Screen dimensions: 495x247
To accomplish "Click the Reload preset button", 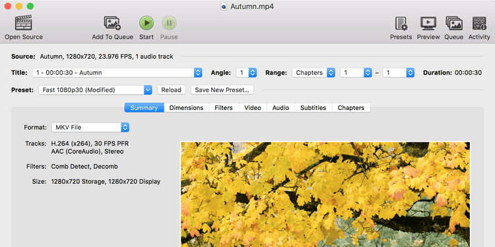I will tap(171, 90).
